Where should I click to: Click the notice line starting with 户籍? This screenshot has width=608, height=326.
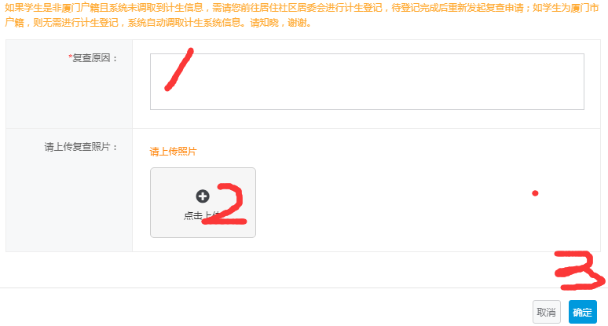coord(158,23)
